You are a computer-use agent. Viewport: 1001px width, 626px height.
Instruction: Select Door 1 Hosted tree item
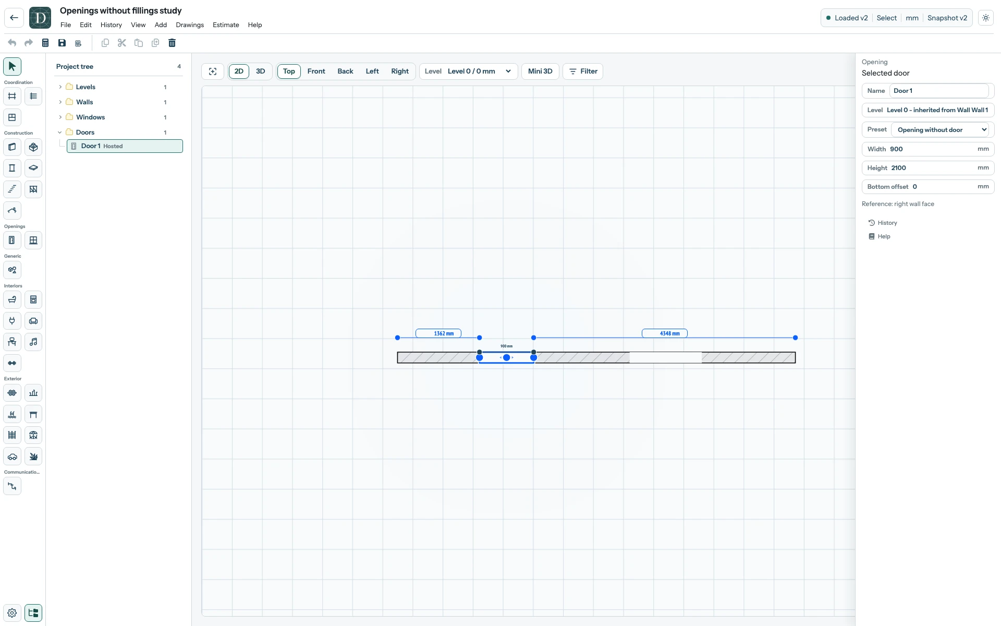click(x=125, y=146)
